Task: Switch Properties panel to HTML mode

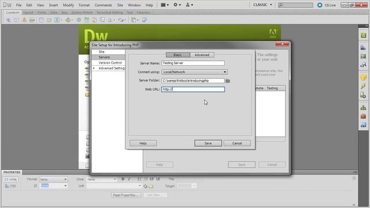Action: [x=10, y=180]
